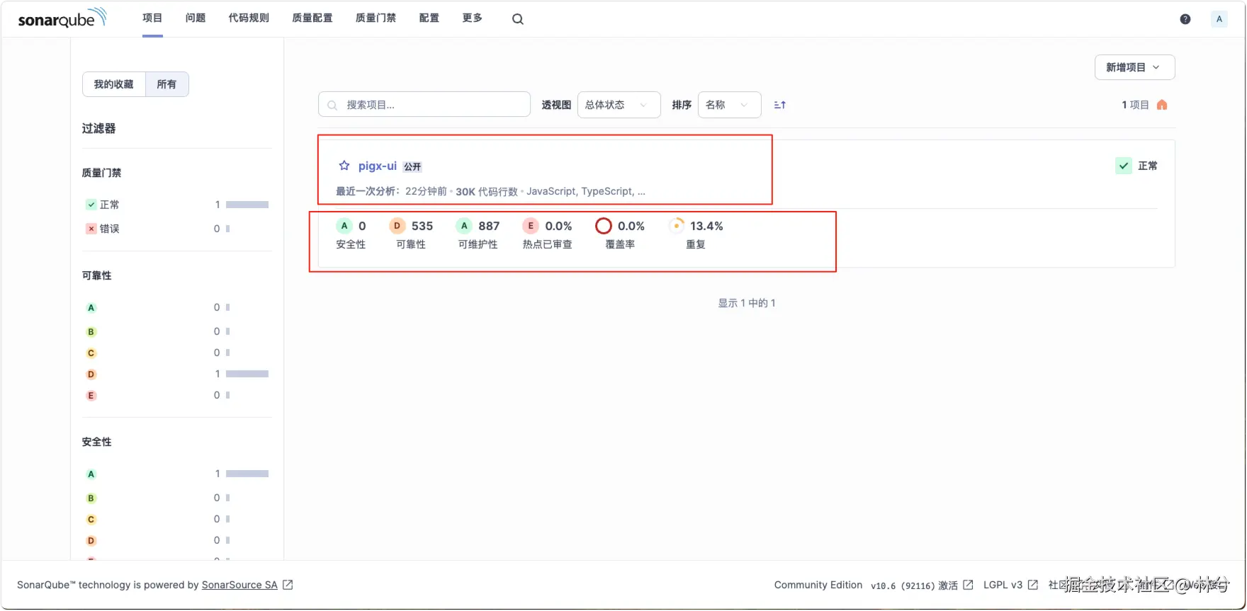The image size is (1247, 611).
Task: Open the 更多 menu
Action: coord(472,18)
